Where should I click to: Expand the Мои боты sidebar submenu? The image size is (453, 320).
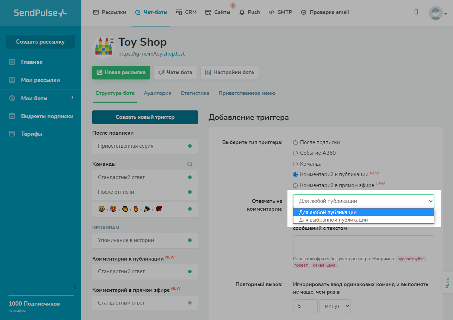72,98
